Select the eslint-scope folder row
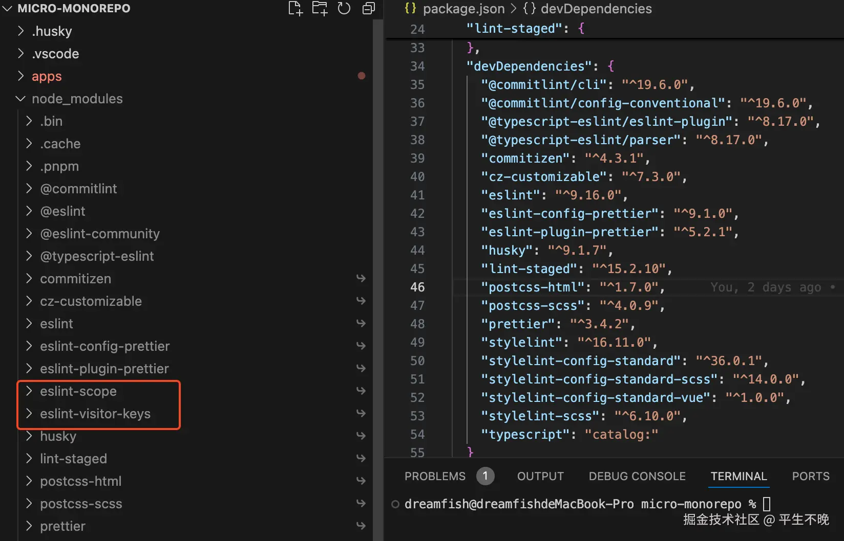Image resolution: width=844 pixels, height=541 pixels. pos(187,391)
